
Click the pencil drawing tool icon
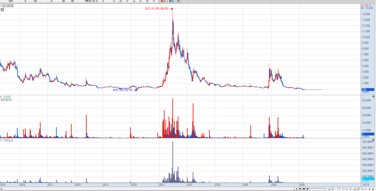pyautogui.click(x=351, y=189)
